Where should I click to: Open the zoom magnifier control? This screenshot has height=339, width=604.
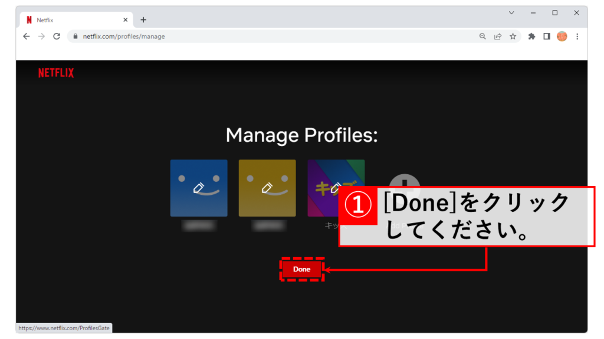(x=482, y=36)
